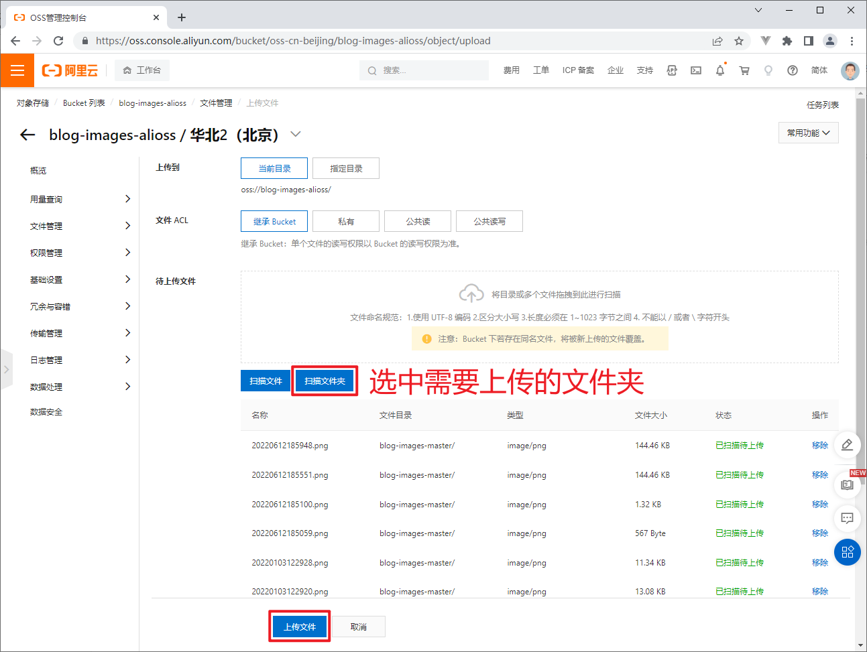Image resolution: width=867 pixels, height=652 pixels.
Task: Click the Aliyun logo
Action: (70, 70)
